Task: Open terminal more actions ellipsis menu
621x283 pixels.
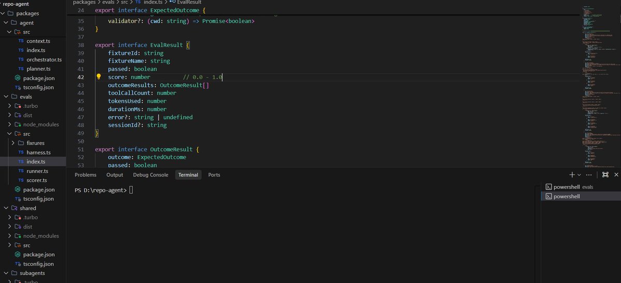Action: (x=589, y=175)
